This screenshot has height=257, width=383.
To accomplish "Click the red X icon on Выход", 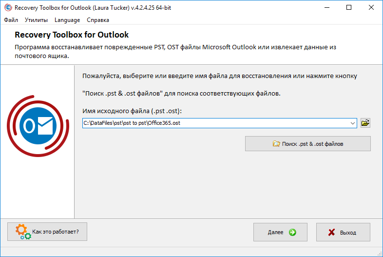I will (332, 233).
